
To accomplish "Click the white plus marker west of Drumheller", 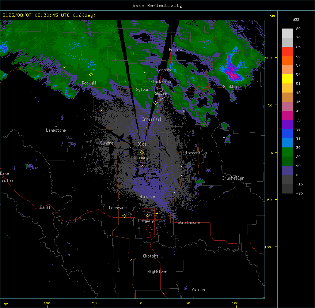I will coord(224,137).
